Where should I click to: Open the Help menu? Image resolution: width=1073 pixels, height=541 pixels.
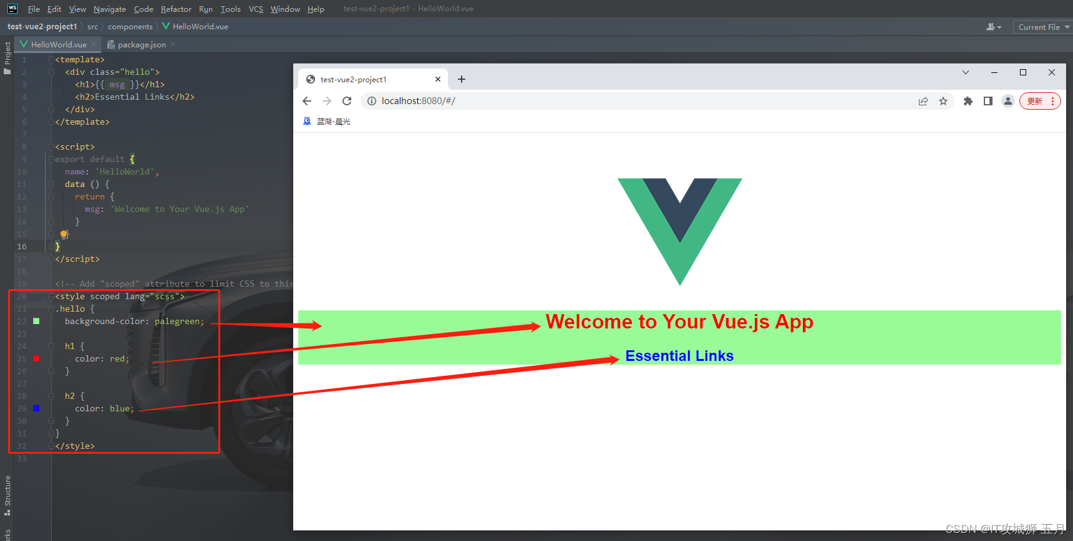click(316, 9)
